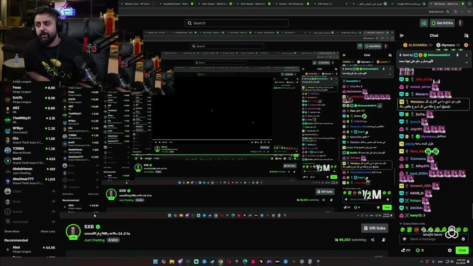
Task: Open brof2 channel in sidebar
Action: tap(30, 161)
